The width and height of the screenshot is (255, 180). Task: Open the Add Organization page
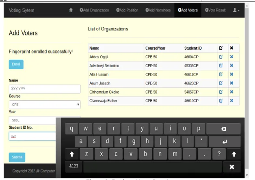coord(94,10)
